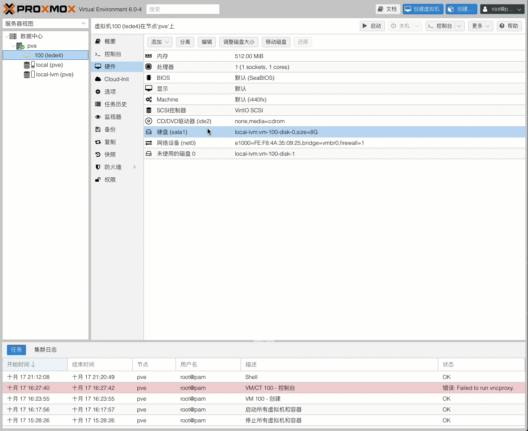Click the 搜索 search input field

tap(183, 9)
